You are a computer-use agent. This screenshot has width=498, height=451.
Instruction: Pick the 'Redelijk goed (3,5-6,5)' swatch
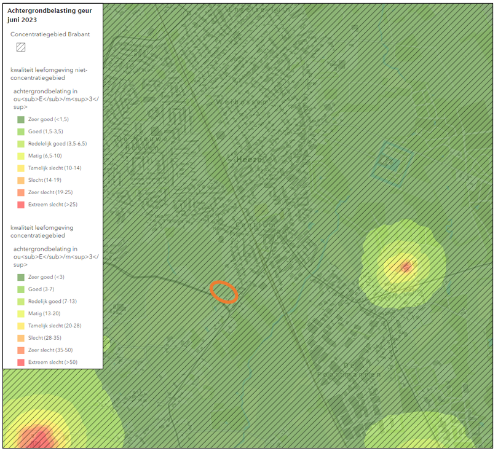pyautogui.click(x=21, y=144)
